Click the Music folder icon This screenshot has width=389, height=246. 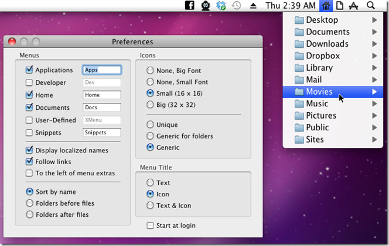299,103
